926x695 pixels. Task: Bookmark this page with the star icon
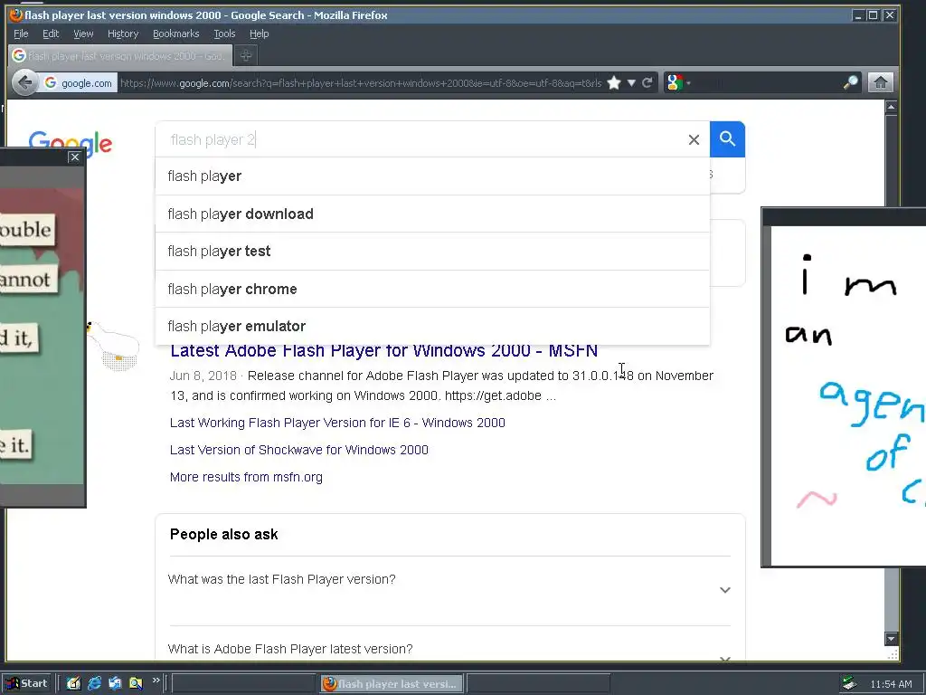point(614,82)
